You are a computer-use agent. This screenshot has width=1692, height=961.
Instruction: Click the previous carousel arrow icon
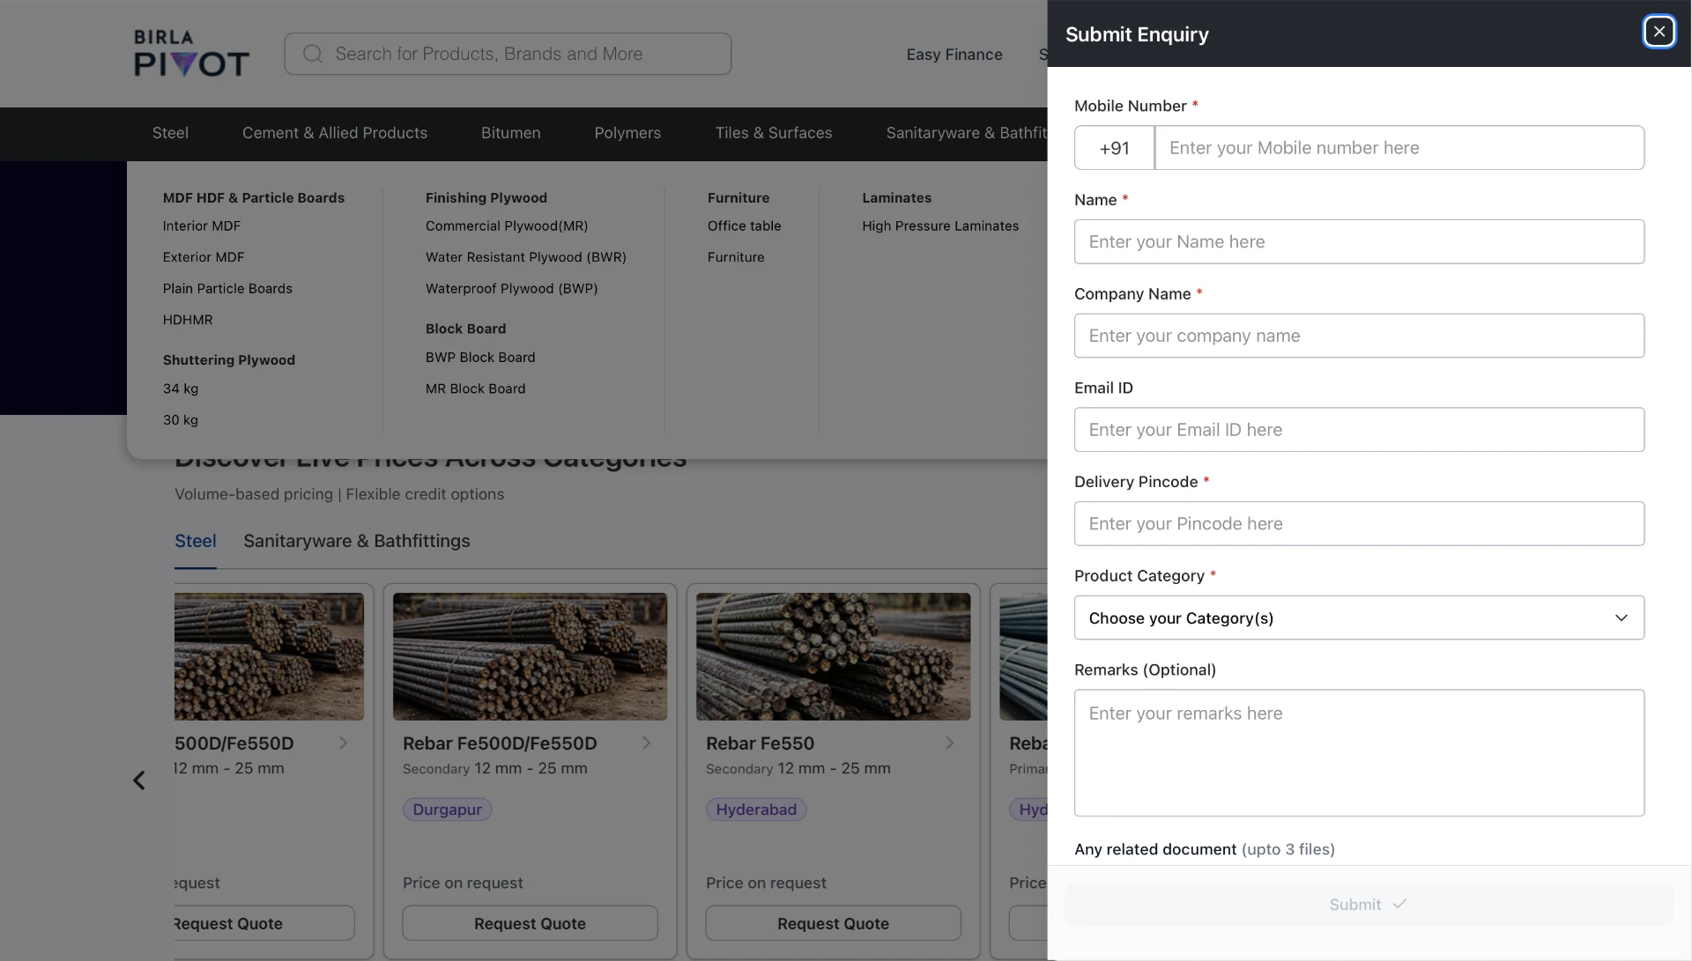pyautogui.click(x=139, y=780)
